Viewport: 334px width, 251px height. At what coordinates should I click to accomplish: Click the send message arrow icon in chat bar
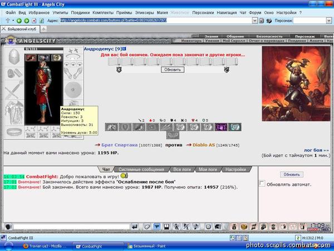135,226
